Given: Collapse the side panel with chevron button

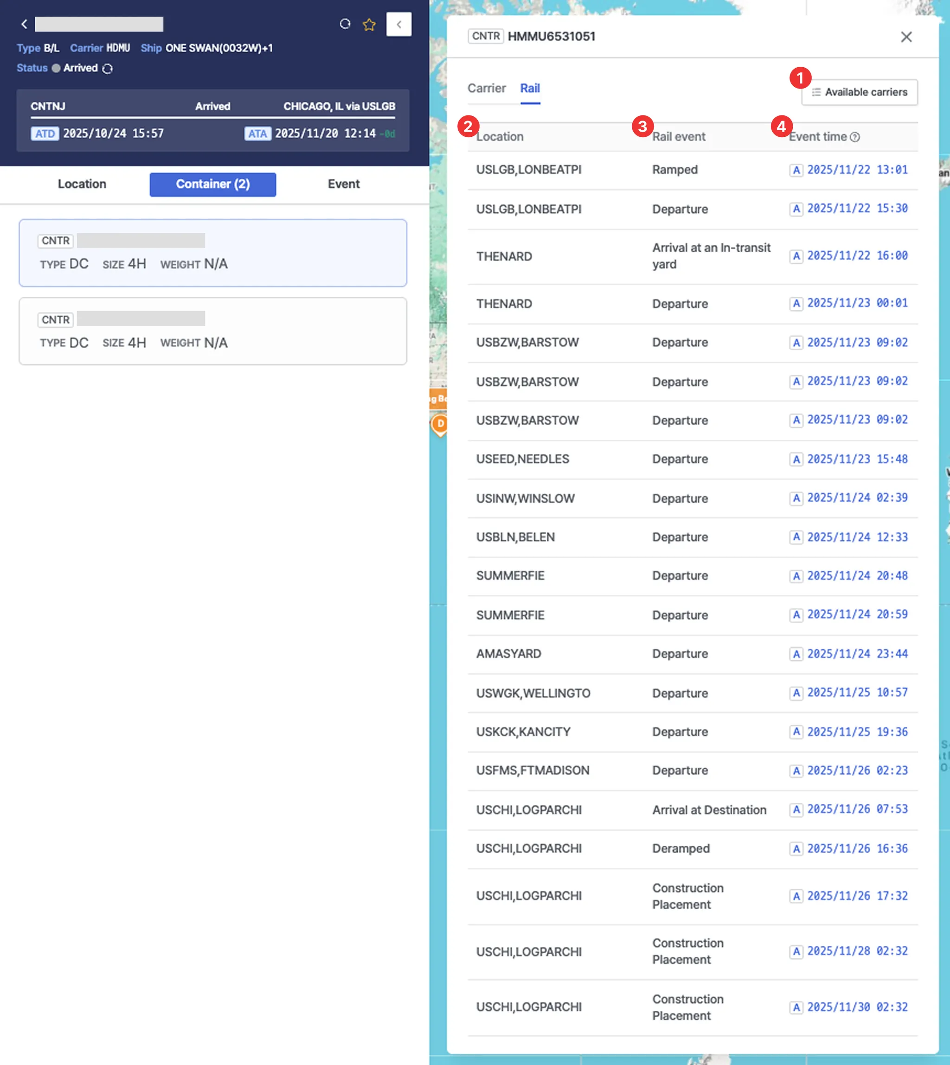Looking at the screenshot, I should point(399,24).
